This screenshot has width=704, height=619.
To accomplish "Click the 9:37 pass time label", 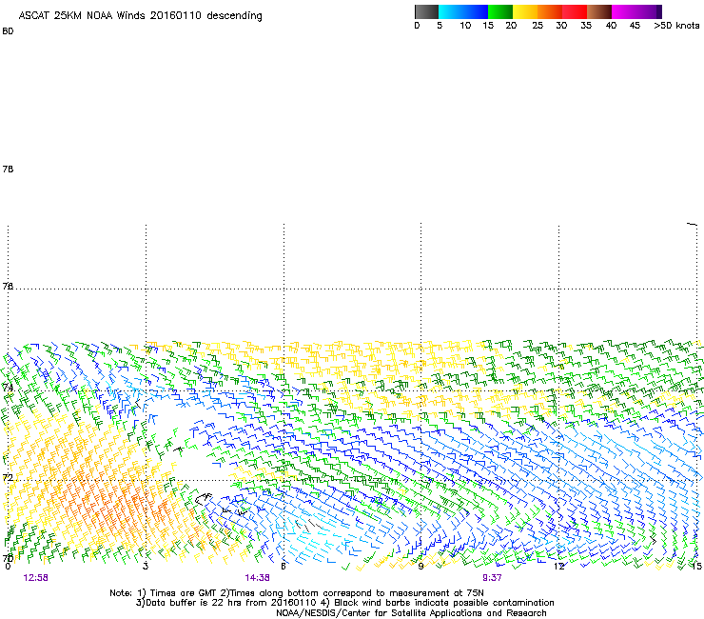I will (x=492, y=577).
